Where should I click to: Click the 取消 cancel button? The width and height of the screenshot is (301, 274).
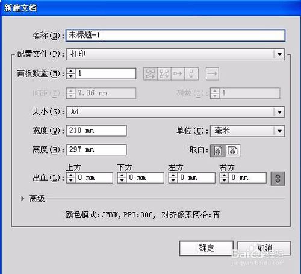click(x=264, y=248)
